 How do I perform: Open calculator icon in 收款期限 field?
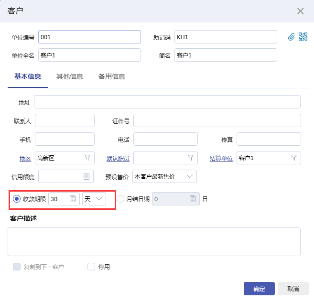coord(73,199)
